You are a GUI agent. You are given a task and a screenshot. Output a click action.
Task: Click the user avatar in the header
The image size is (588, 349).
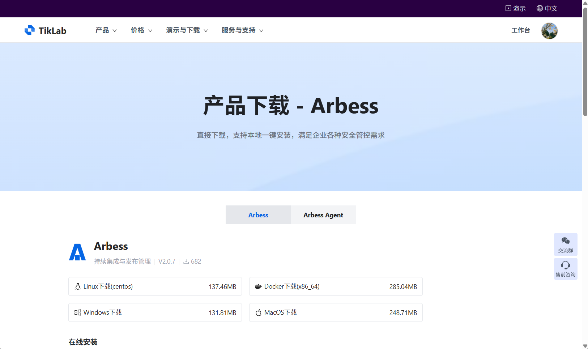tap(549, 31)
